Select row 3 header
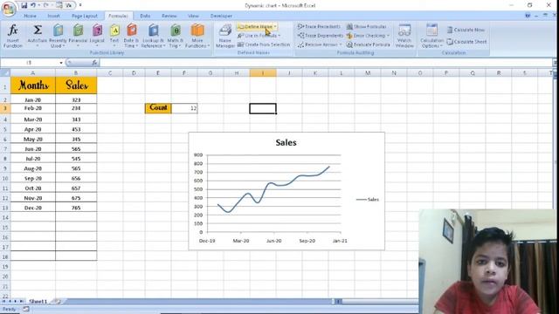559x314 pixels. (5, 108)
